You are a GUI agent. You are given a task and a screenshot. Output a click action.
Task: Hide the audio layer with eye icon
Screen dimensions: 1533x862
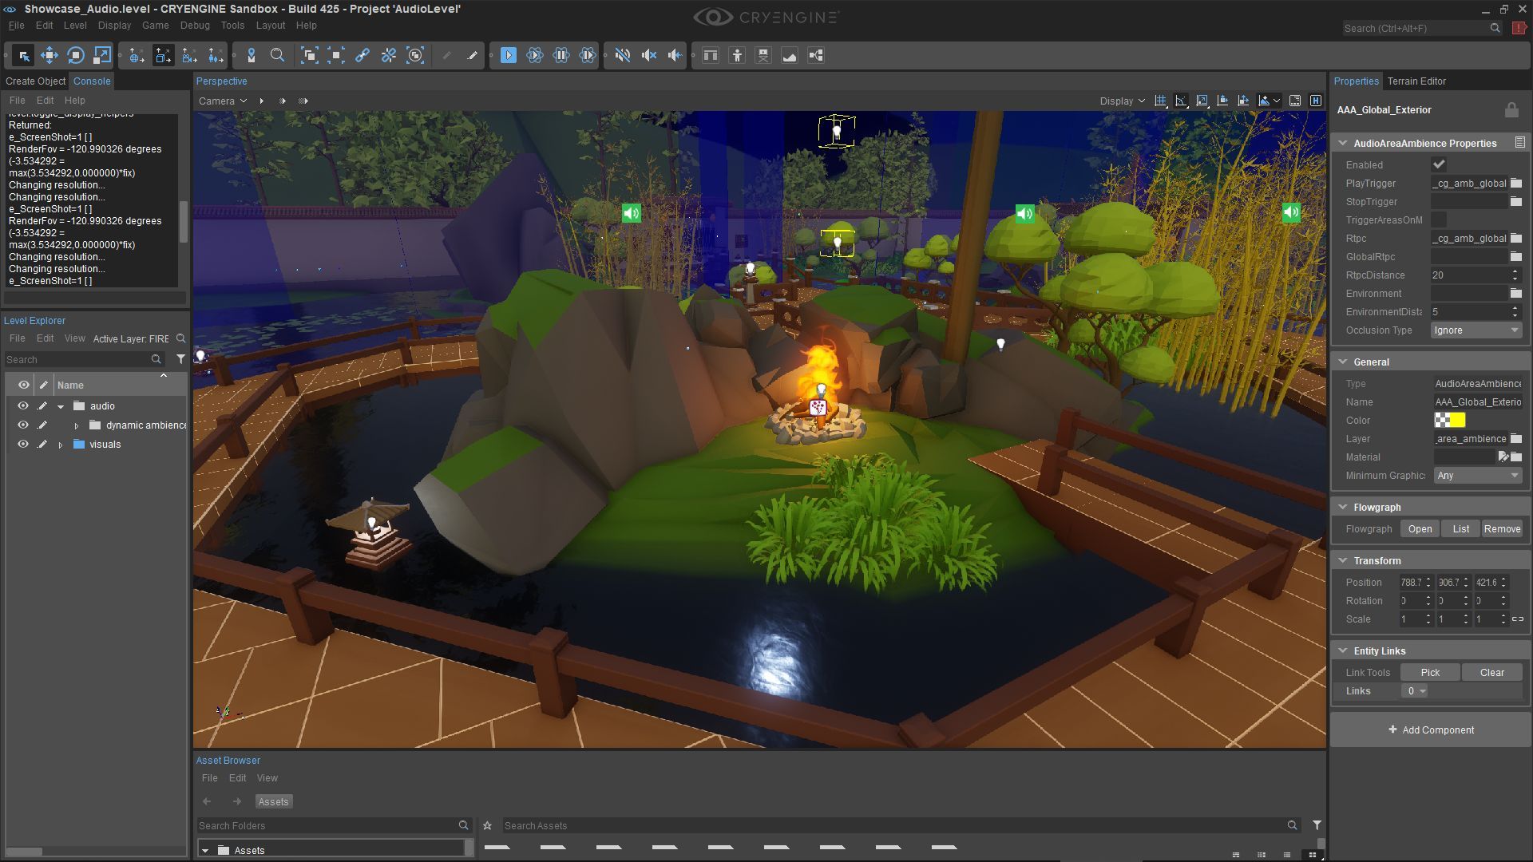(x=23, y=406)
